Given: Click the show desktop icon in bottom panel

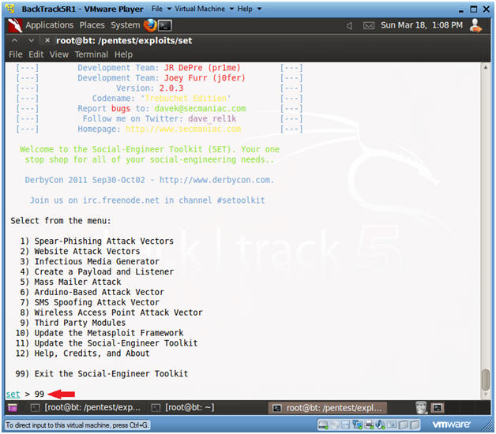Looking at the screenshot, I should coord(13,408).
